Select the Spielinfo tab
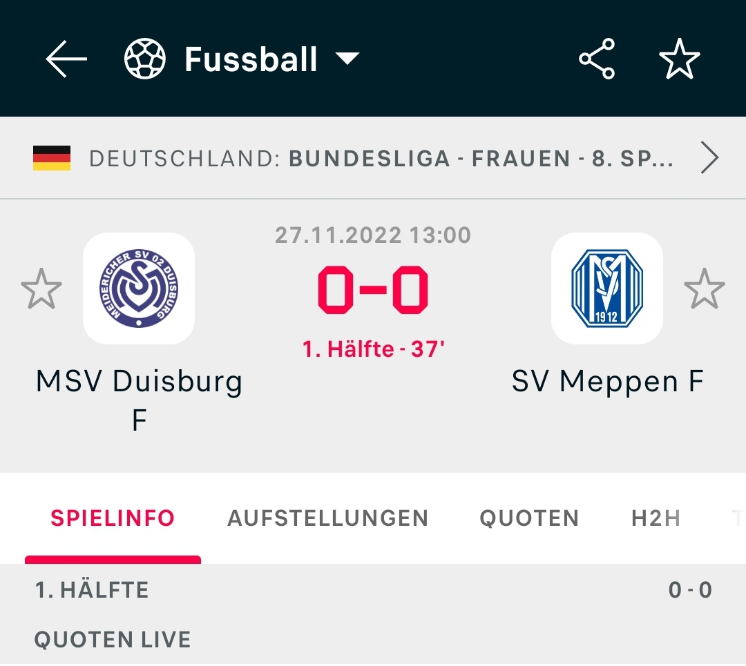746x666 pixels. coord(113,518)
